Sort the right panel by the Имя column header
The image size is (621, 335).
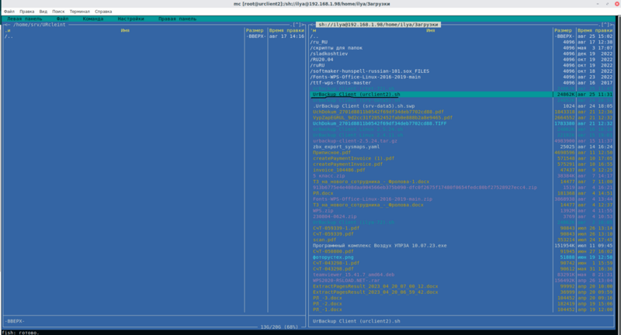pyautogui.click(x=431, y=30)
